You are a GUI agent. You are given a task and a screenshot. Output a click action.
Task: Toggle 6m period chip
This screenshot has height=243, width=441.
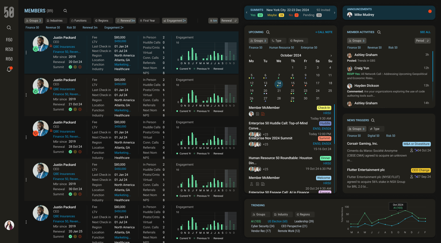pos(213,21)
